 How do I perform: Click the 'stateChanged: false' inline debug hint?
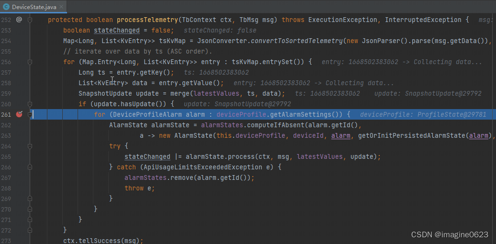[220, 31]
